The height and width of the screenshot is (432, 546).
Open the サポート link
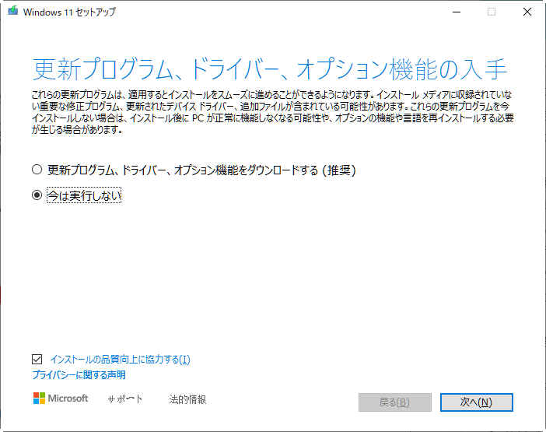pyautogui.click(x=125, y=399)
